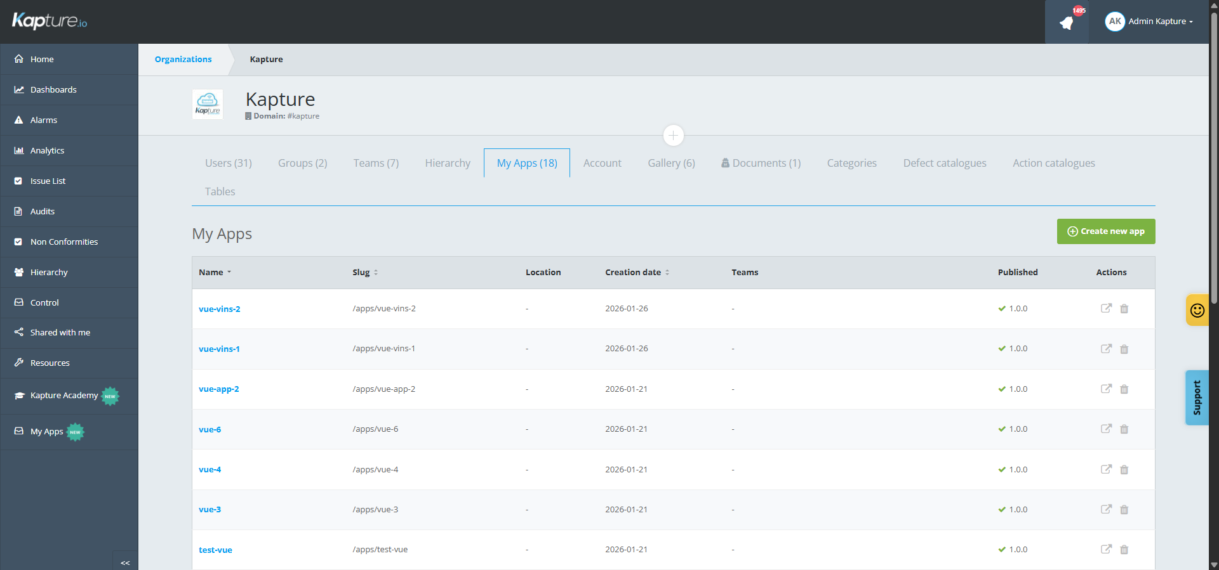Delete vue-vins-2 with trash icon
Screen dimensions: 1219x570
pyautogui.click(x=1124, y=309)
